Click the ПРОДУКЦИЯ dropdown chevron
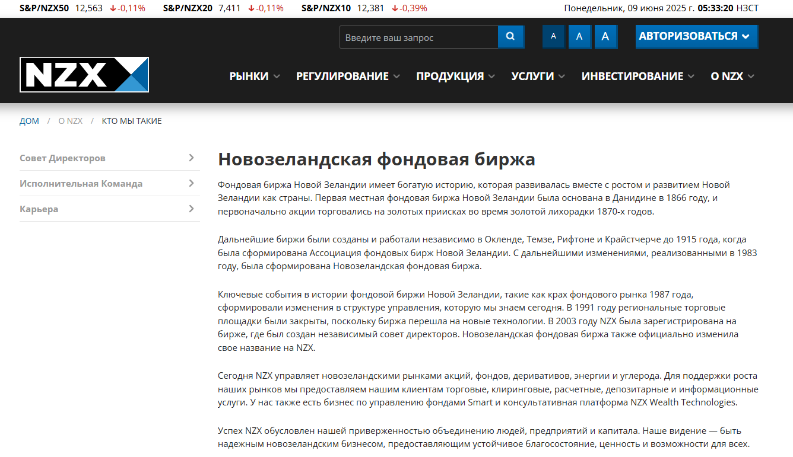The width and height of the screenshot is (793, 457). point(491,76)
